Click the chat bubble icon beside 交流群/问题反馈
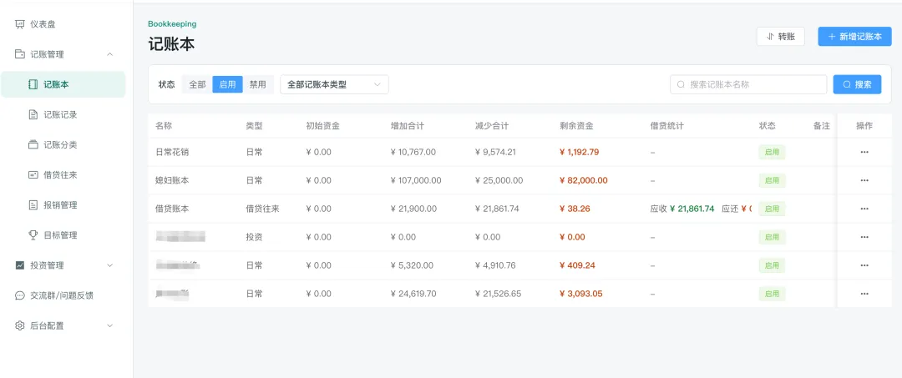 point(20,295)
